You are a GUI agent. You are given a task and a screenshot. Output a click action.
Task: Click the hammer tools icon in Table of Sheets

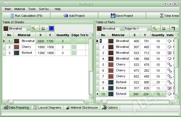(34, 29)
